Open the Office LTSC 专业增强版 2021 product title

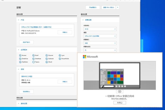(x=36, y=27)
